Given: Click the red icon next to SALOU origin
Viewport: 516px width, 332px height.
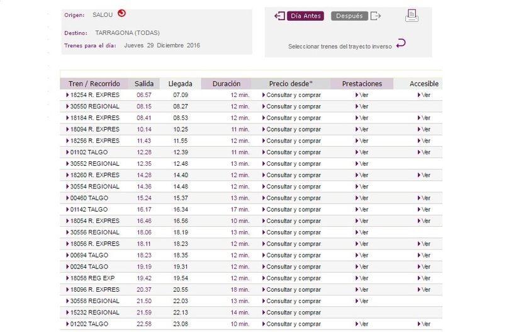Looking at the screenshot, I should pos(121,13).
